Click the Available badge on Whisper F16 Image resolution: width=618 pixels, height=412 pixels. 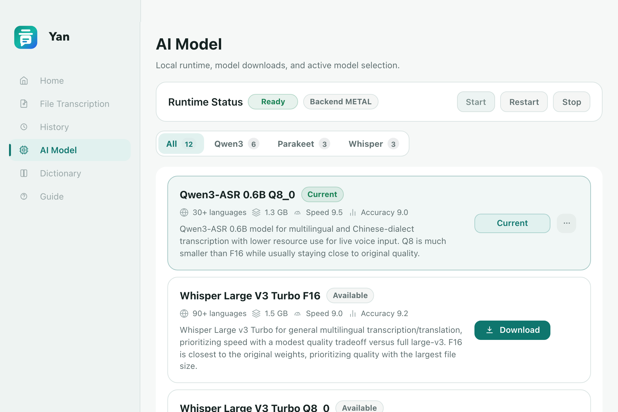pos(350,295)
